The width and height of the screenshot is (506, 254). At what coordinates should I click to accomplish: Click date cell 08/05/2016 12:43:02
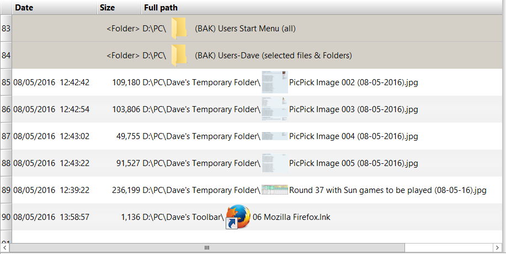tap(51, 136)
